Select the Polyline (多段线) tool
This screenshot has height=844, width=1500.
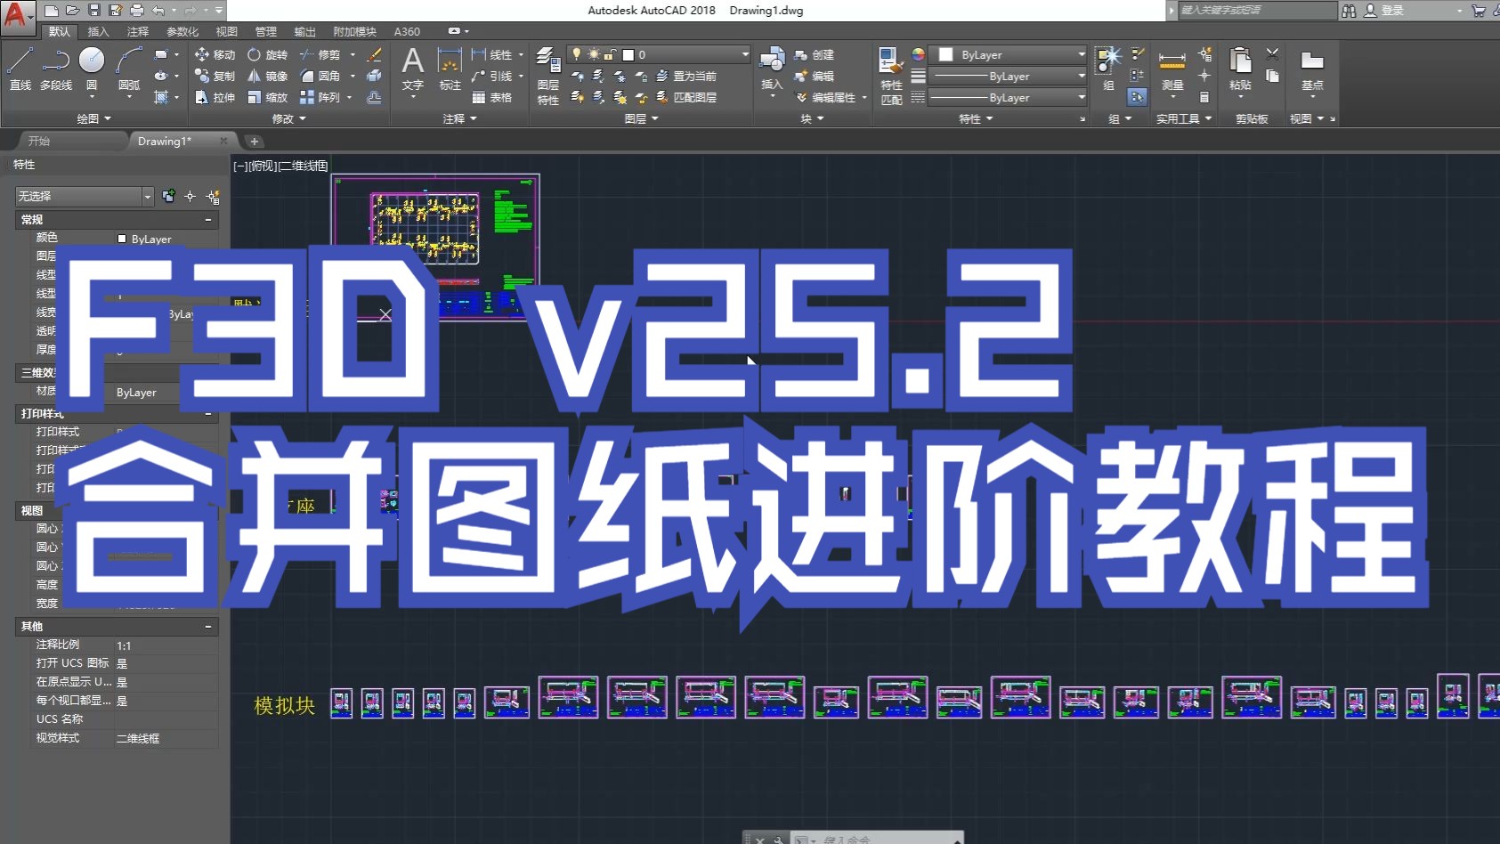coord(56,68)
